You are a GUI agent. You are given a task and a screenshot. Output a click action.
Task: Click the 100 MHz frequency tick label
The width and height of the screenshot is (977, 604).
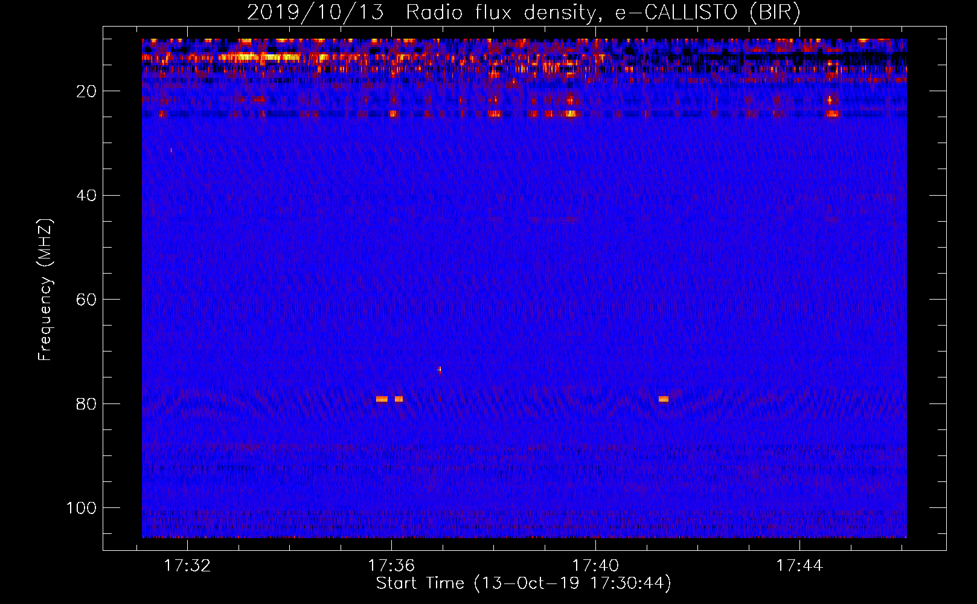(82, 508)
